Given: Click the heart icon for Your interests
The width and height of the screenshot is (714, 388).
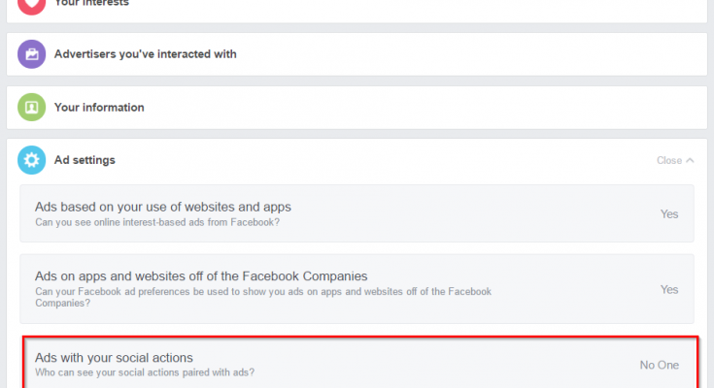Looking at the screenshot, I should point(32,5).
